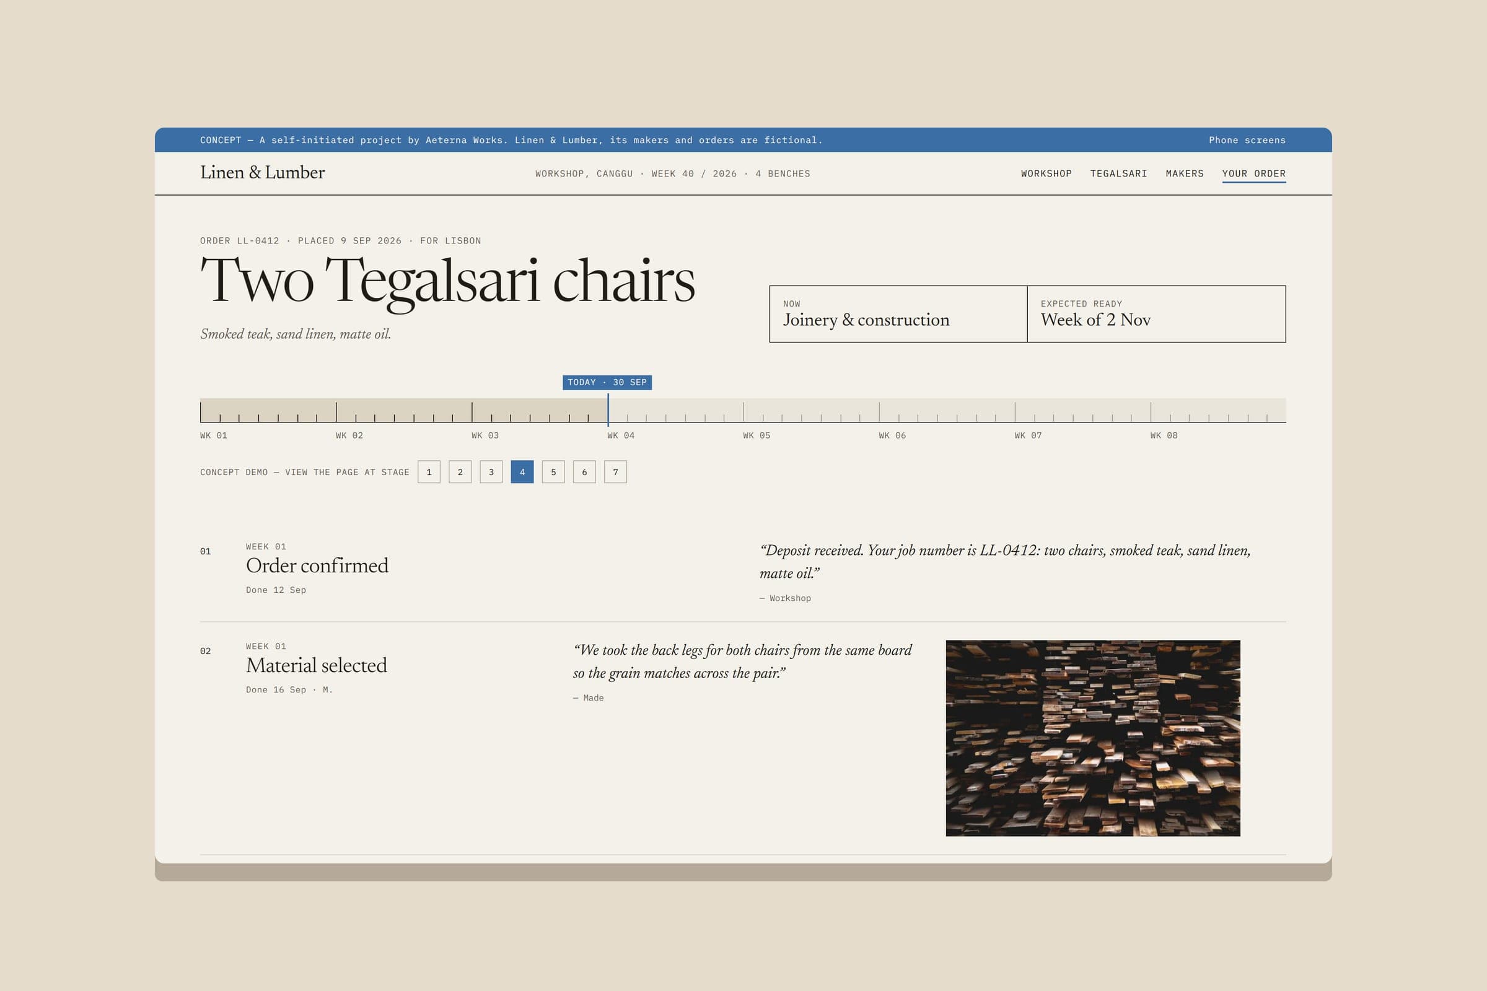Click the order LL-0412 details line
The image size is (1487, 991).
340,241
